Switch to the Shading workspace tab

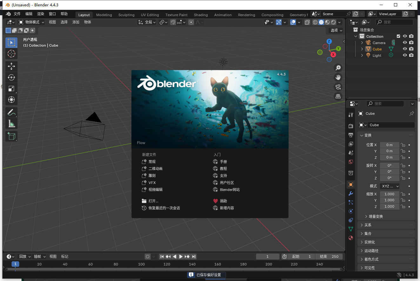tap(201, 15)
